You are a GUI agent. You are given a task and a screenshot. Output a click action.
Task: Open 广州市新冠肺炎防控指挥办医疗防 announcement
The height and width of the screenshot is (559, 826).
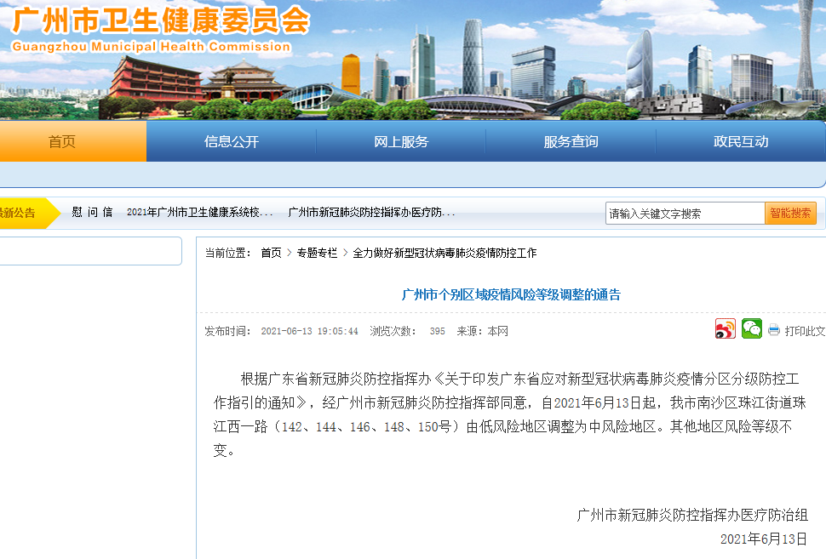tap(371, 212)
